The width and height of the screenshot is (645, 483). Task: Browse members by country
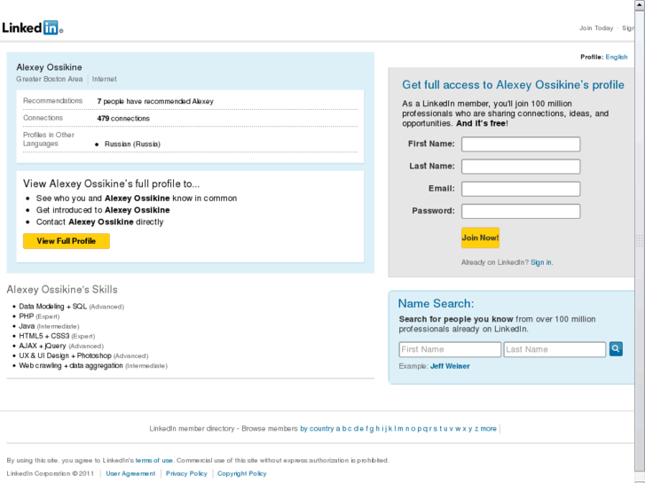point(317,428)
